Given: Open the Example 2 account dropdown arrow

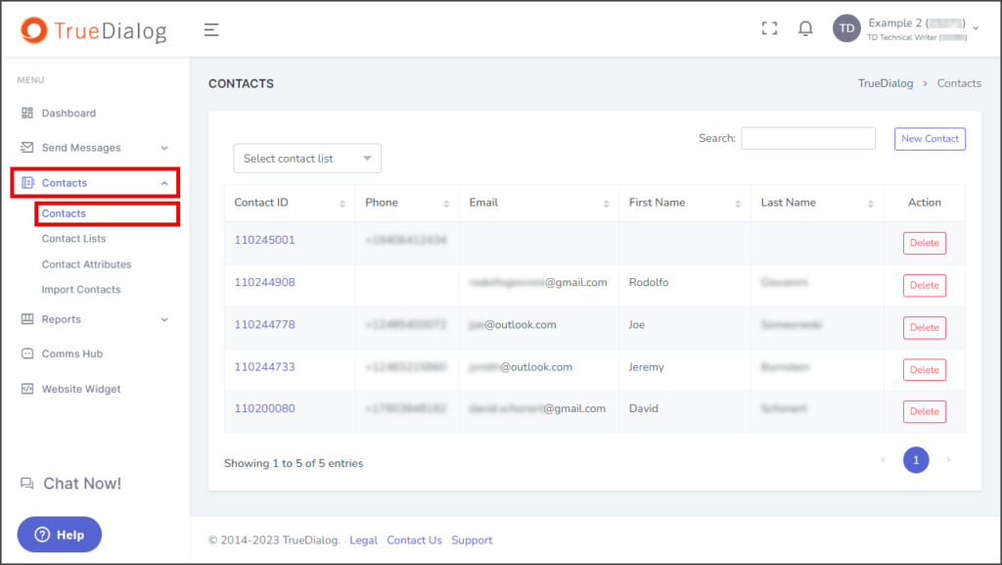Looking at the screenshot, I should [x=976, y=28].
